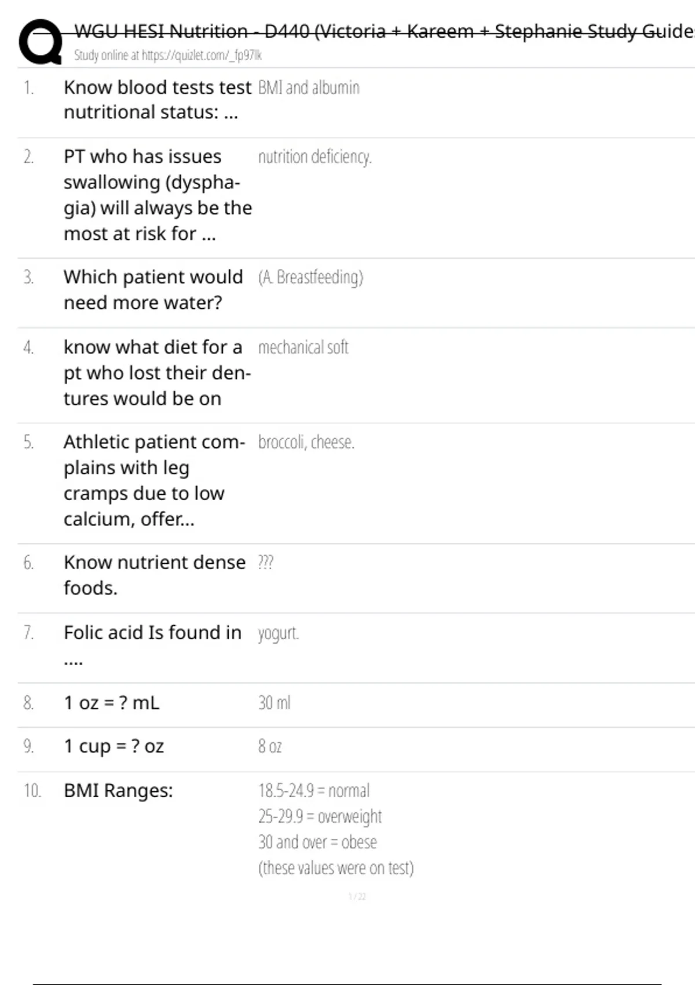Select question 3 about needing more water

[x=153, y=290]
